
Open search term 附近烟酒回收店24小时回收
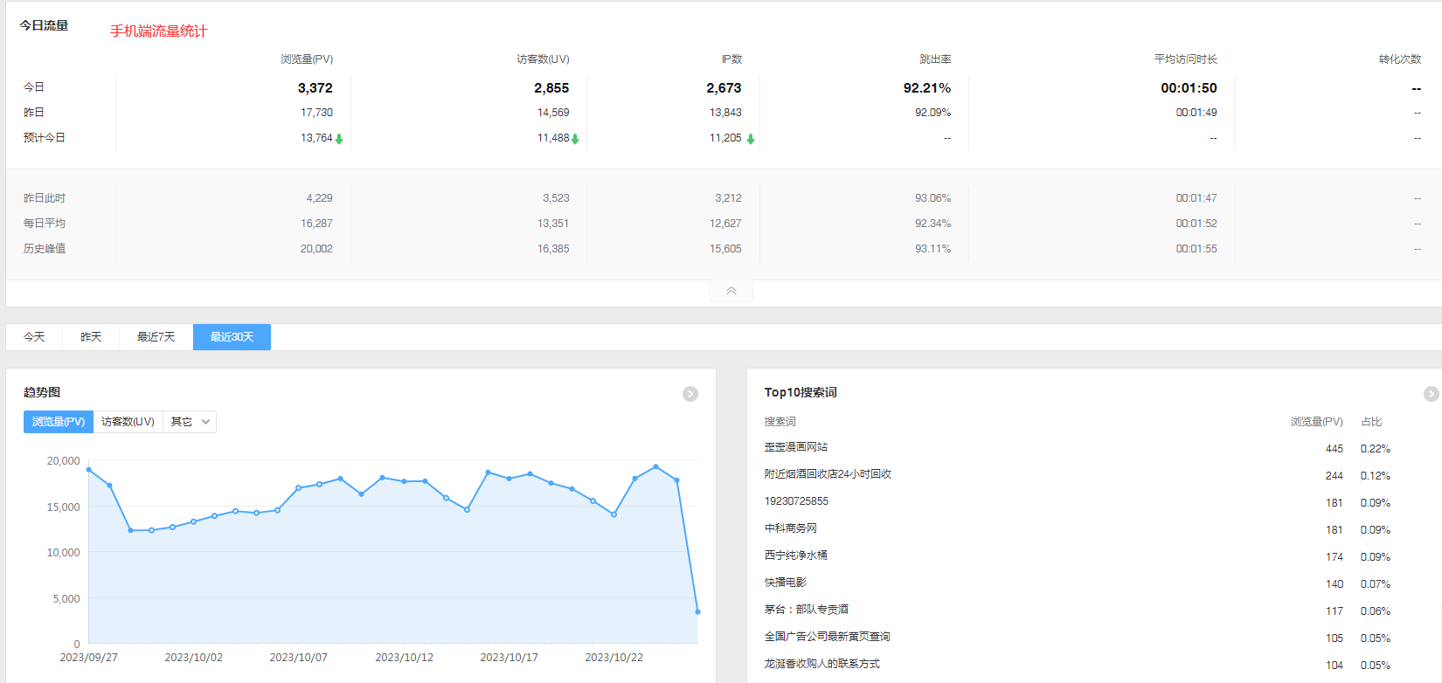pyautogui.click(x=828, y=474)
